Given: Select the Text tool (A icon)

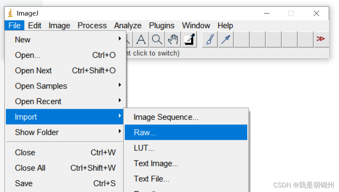Looking at the screenshot, I should tap(141, 39).
